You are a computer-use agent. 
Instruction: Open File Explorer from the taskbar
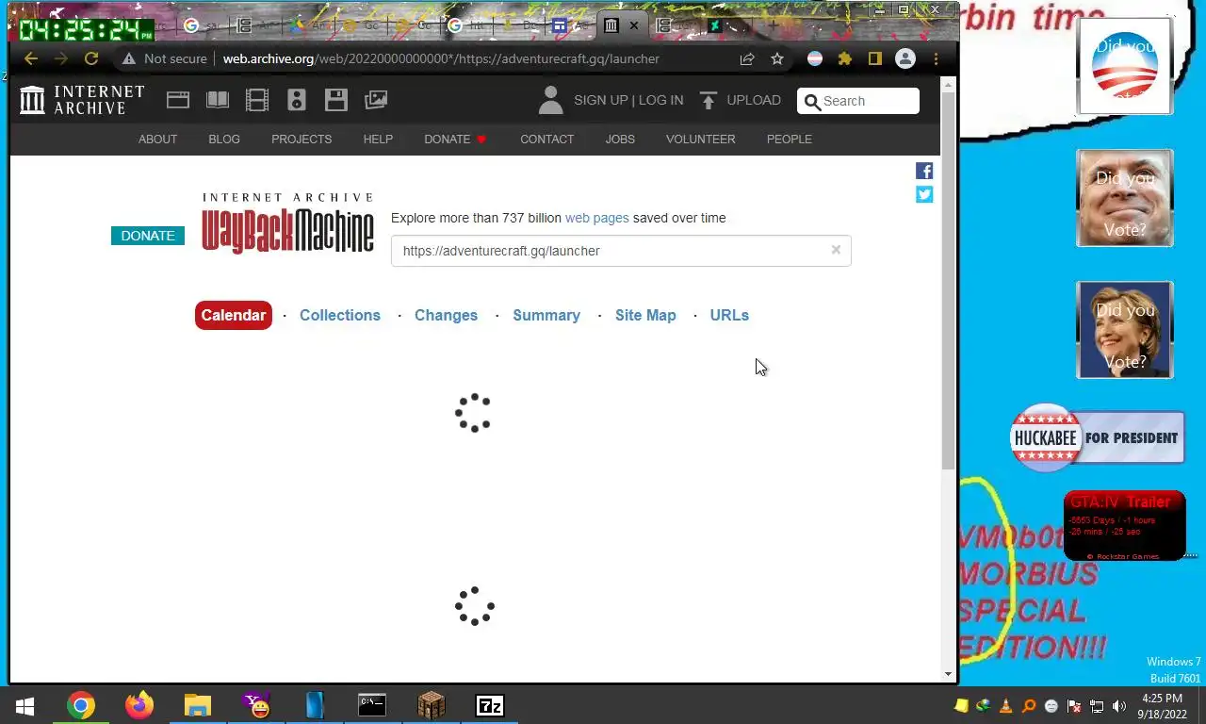197,705
